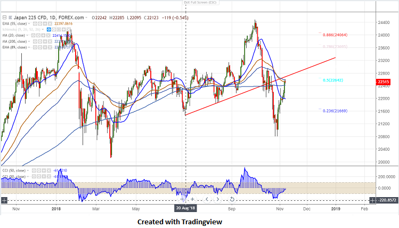
Task: Remove the EMA (55, close) indicator
Action: coord(50,23)
